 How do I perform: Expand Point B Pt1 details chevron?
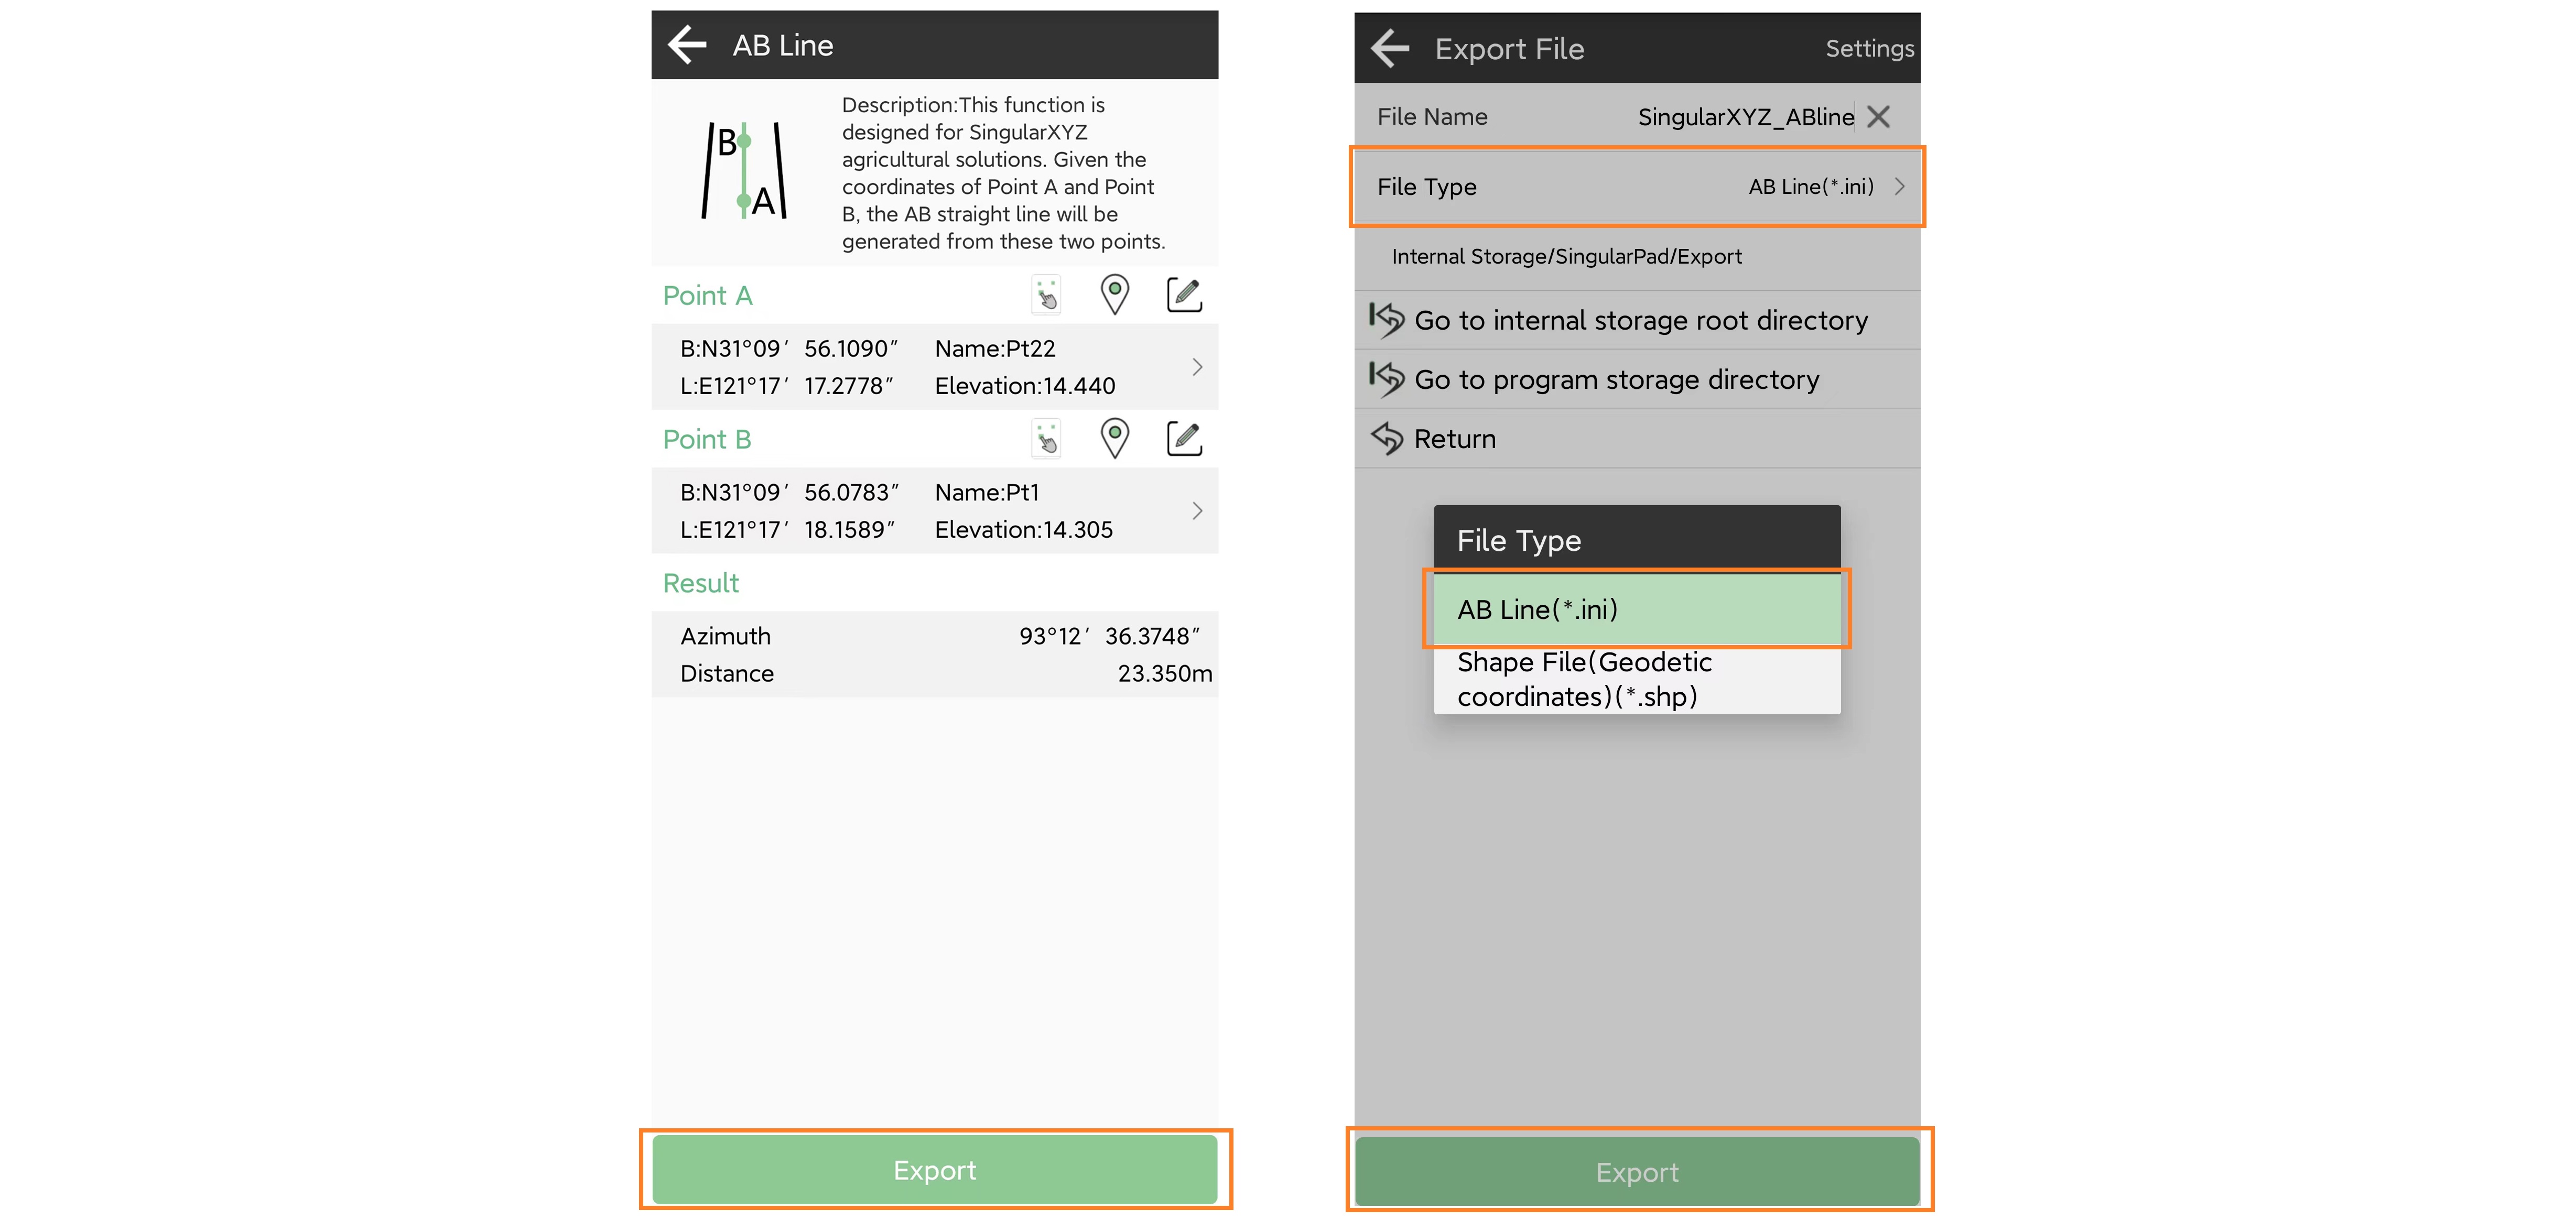pos(1197,511)
